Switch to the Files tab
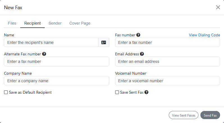The width and height of the screenshot is (224, 123). tap(12, 23)
